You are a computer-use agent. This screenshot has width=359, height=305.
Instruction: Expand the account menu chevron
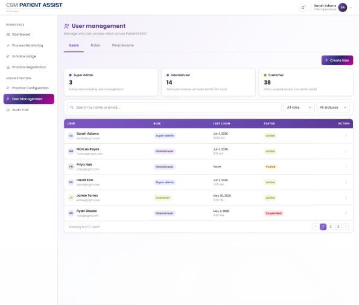351,8
